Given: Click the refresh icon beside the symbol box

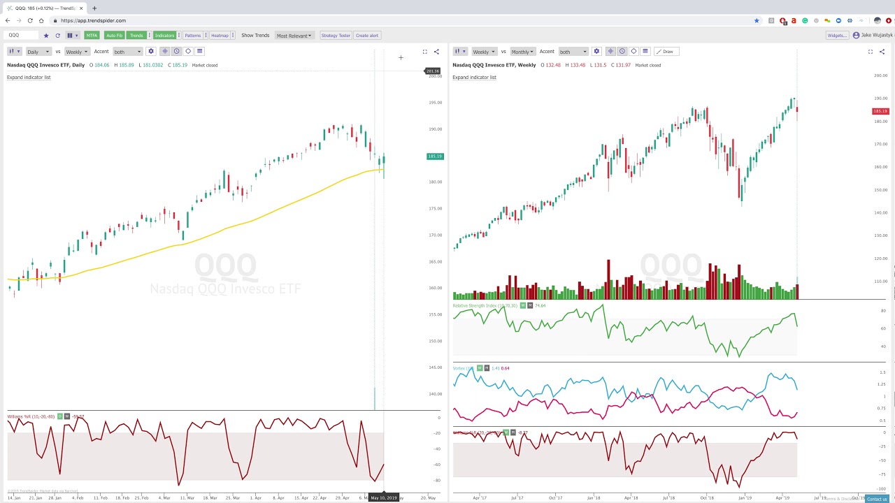Looking at the screenshot, I should pos(57,36).
